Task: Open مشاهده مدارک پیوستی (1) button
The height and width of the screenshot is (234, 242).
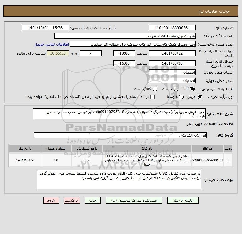Action: coord(134,200)
